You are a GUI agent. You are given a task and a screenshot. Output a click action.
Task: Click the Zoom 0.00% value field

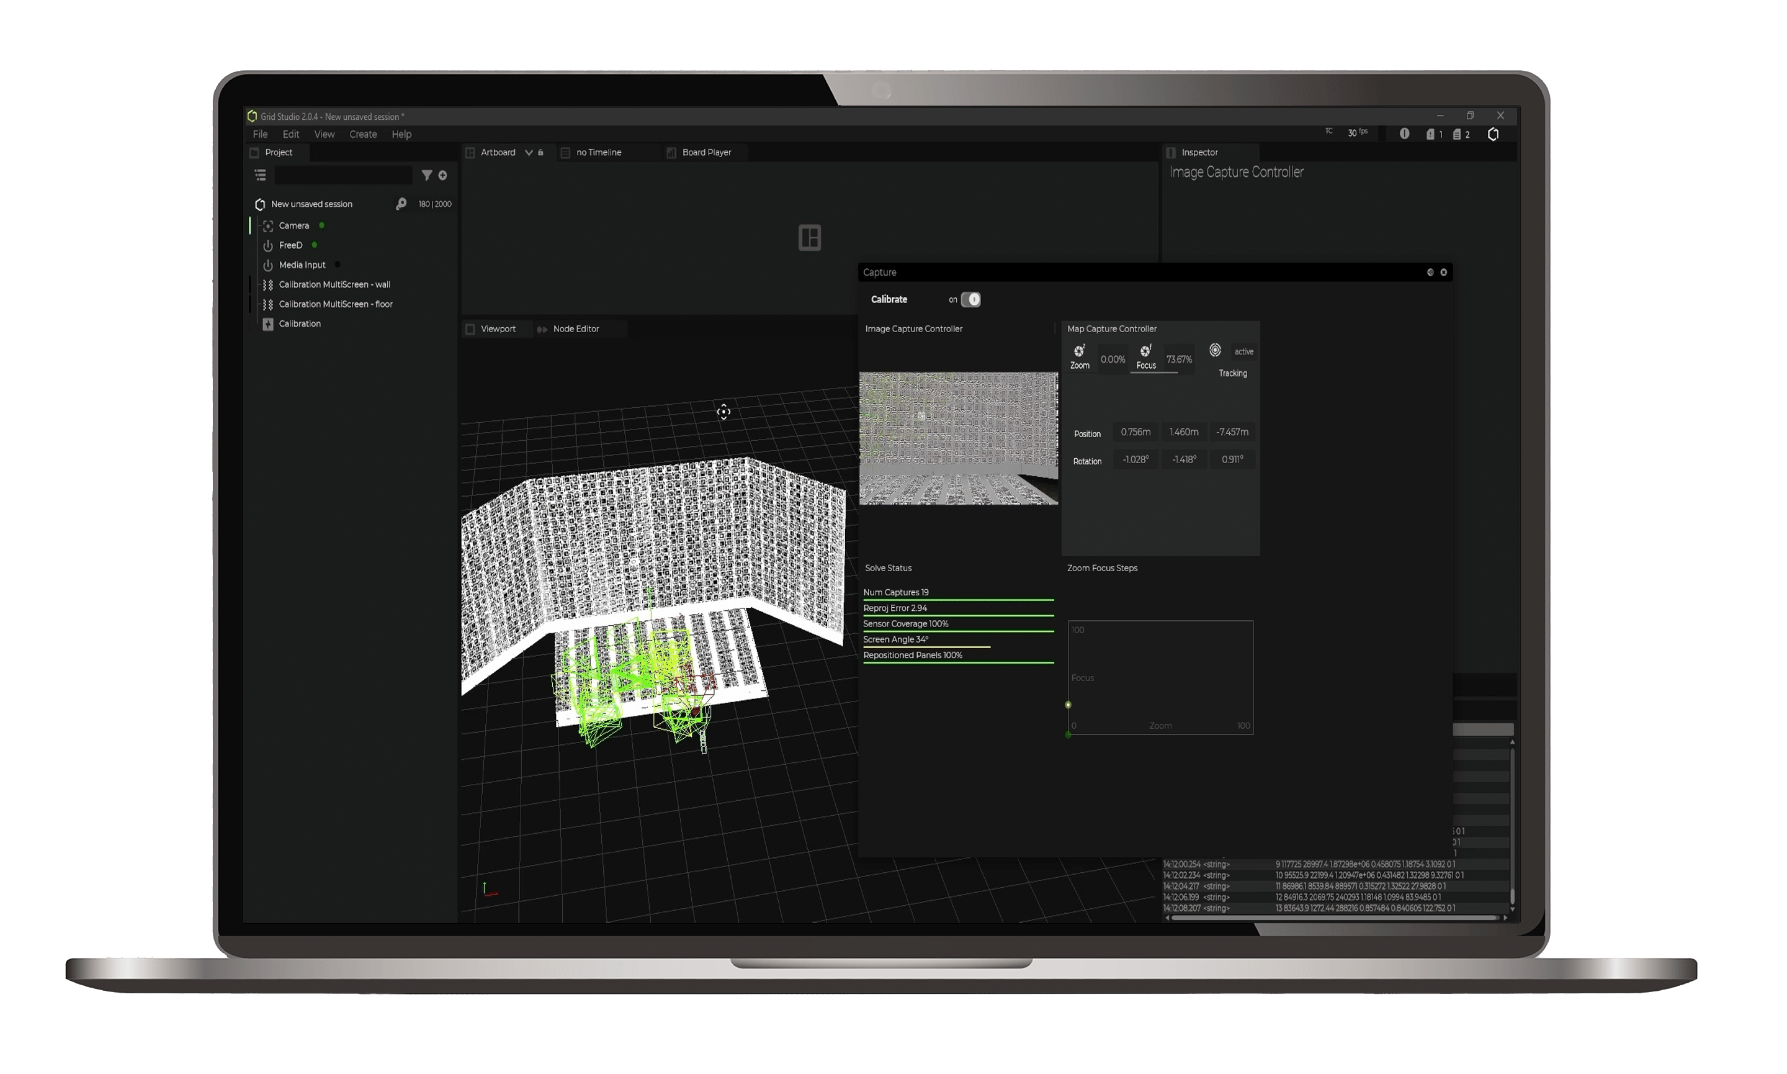point(1113,359)
